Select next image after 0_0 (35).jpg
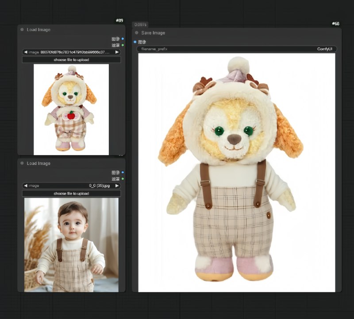Image resolution: width=354 pixels, height=319 pixels. [117, 186]
